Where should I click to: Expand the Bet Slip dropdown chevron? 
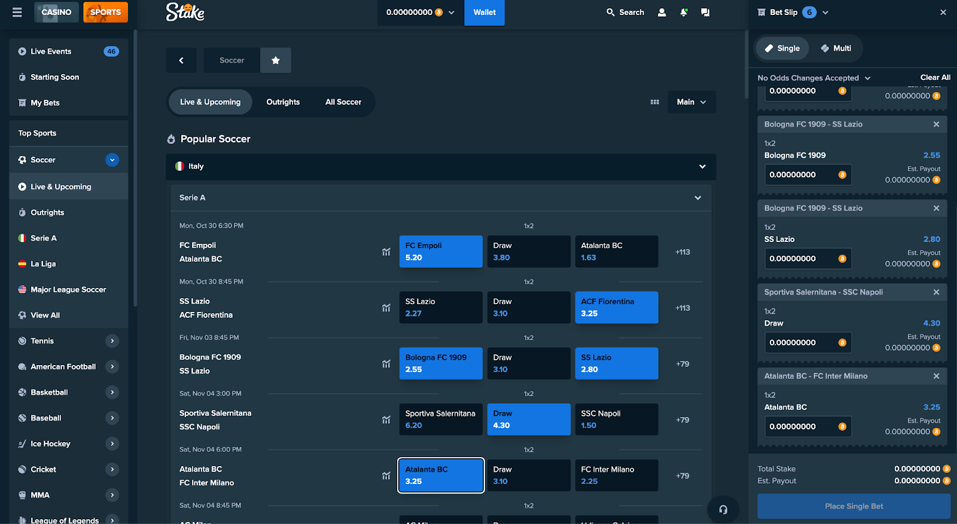pos(825,12)
